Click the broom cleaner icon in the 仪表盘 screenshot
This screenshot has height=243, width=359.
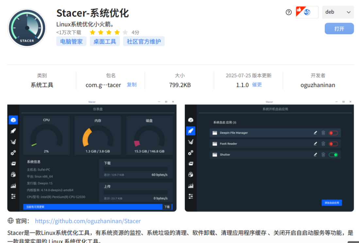coord(13,142)
